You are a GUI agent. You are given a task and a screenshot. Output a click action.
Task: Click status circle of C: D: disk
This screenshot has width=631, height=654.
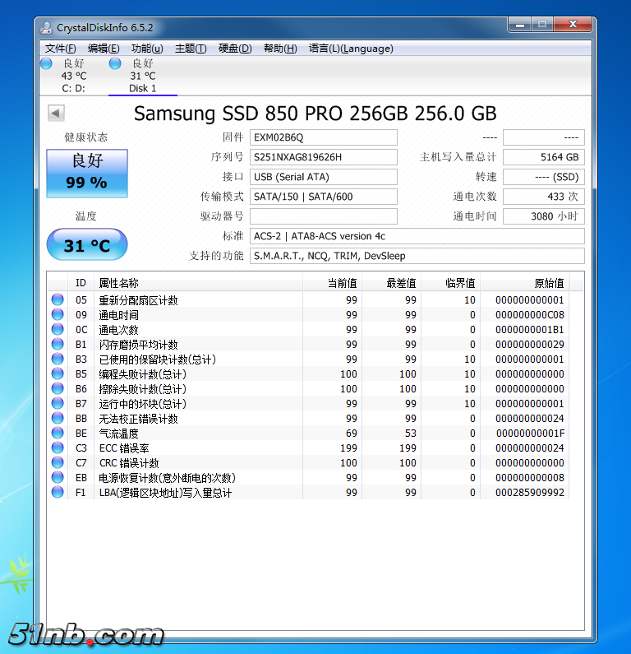pyautogui.click(x=46, y=63)
